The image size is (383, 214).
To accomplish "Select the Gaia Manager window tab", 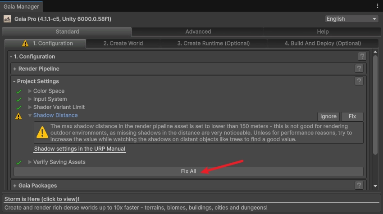I will (x=21, y=7).
